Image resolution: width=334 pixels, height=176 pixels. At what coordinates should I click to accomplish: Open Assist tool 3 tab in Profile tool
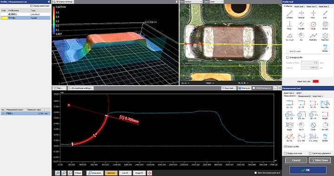[x=324, y=6]
